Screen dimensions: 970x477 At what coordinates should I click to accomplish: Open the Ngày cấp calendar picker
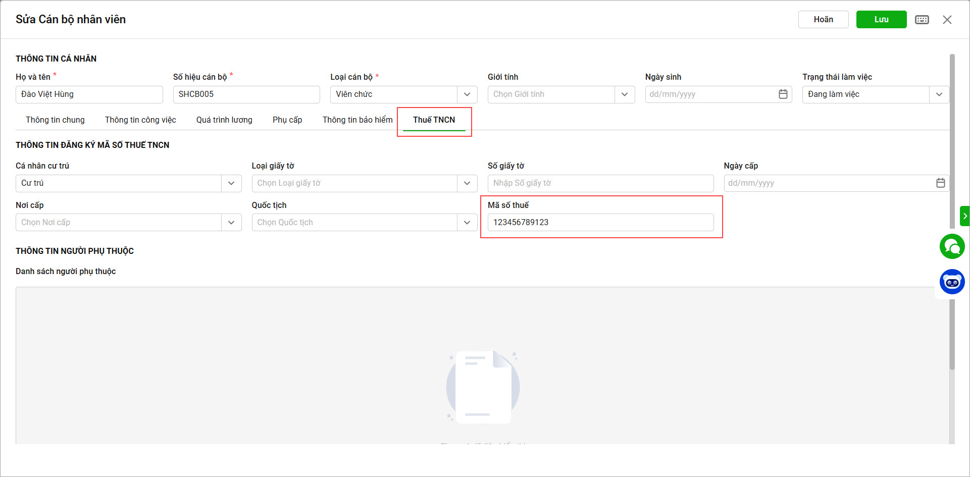(x=940, y=183)
